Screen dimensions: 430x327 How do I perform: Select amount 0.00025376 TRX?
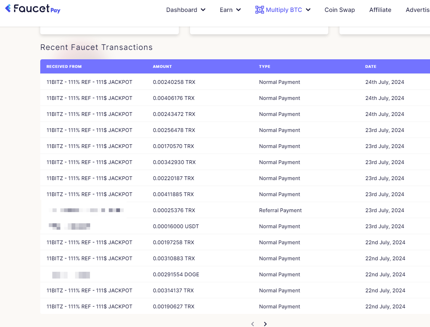[174, 210]
